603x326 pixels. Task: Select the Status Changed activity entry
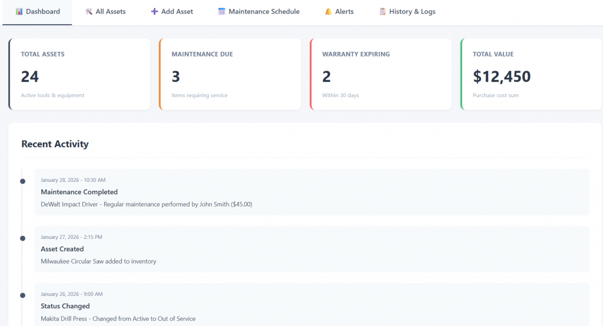(x=312, y=305)
